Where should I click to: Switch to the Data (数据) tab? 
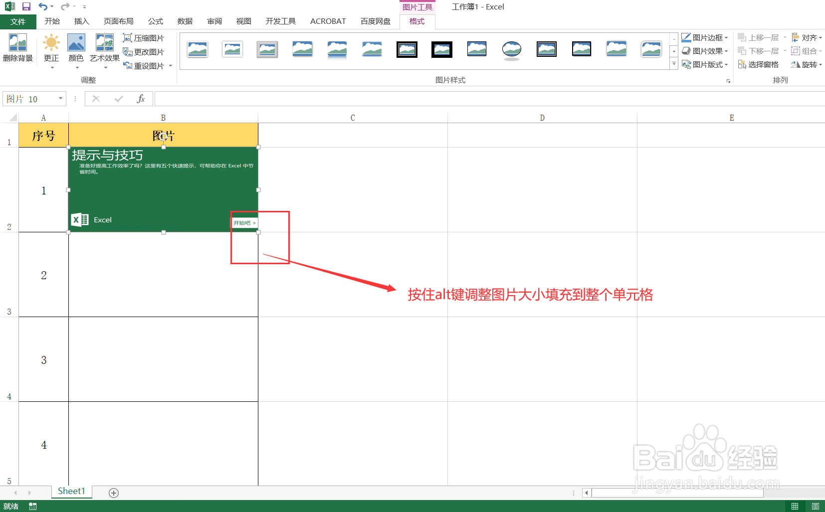tap(185, 21)
